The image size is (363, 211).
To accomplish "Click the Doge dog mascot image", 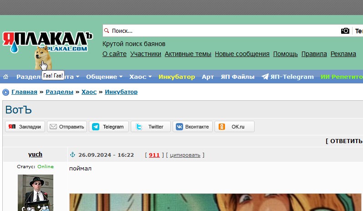I will pos(43,58).
